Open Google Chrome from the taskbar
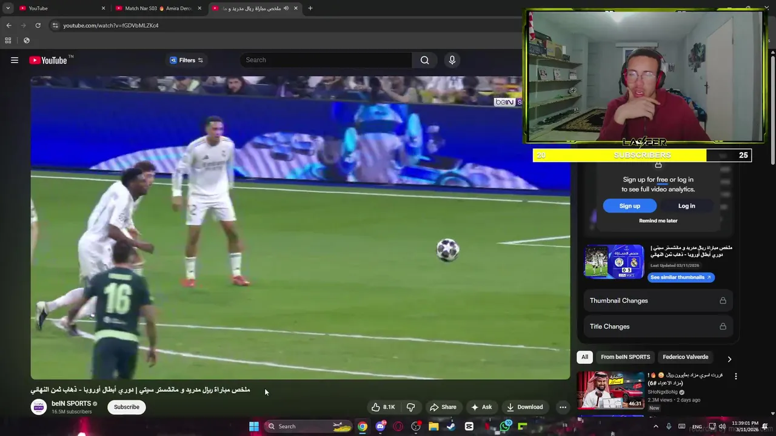The image size is (776, 436). pos(362,426)
